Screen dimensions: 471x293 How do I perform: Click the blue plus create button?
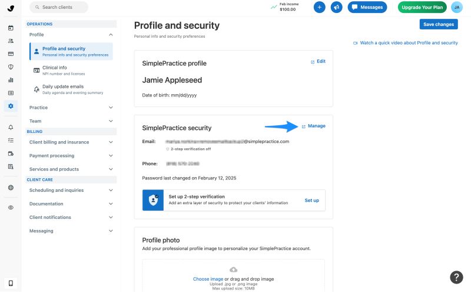click(x=319, y=7)
